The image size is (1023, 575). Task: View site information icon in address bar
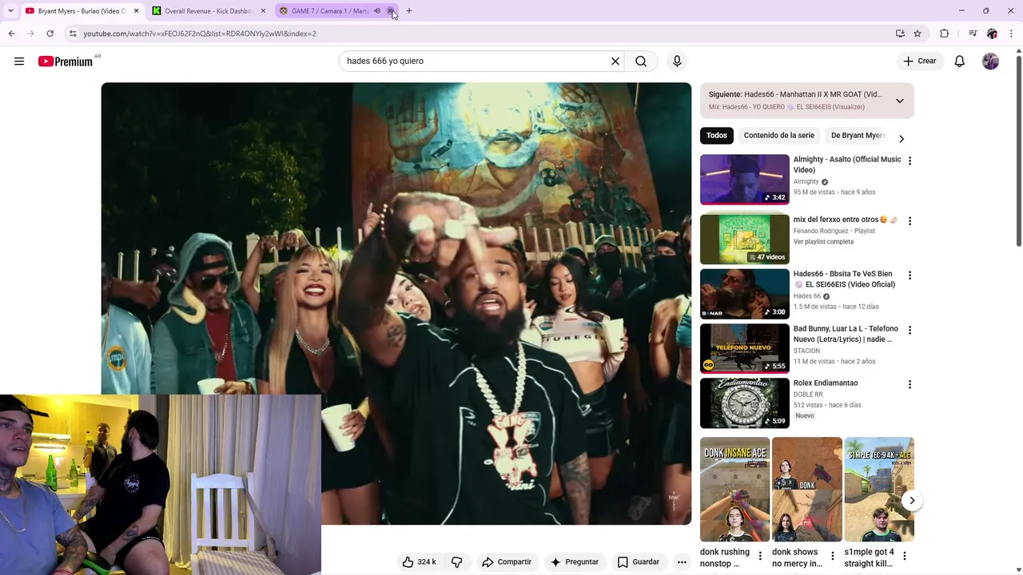coord(73,34)
